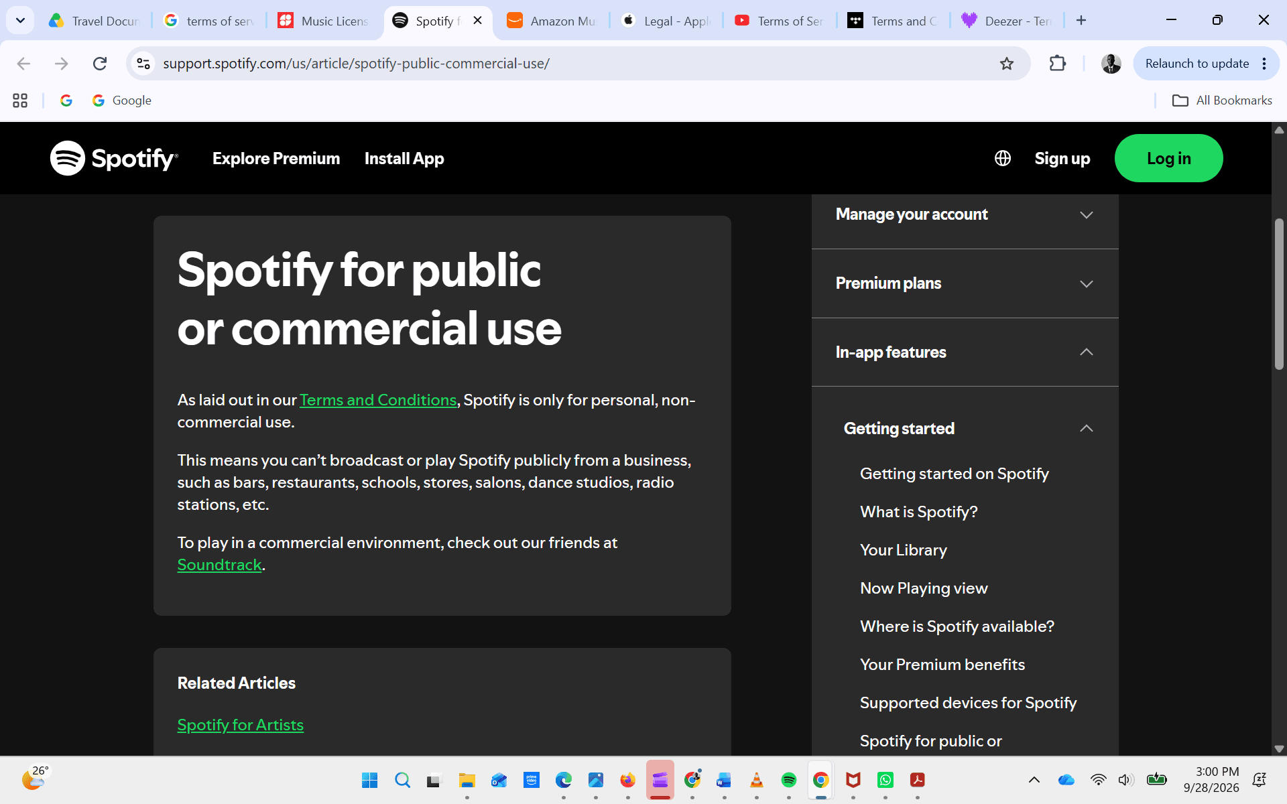Screen dimensions: 1287x804
Task: Switch to Travel Documents tab
Action: pos(96,21)
